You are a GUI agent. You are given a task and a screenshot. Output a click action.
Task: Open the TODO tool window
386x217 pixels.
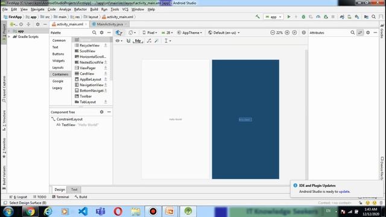pos(40,197)
